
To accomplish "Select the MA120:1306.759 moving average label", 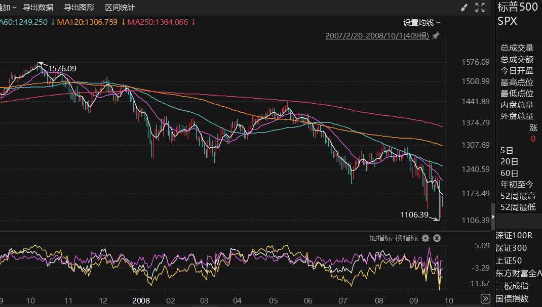I will 87,22.
